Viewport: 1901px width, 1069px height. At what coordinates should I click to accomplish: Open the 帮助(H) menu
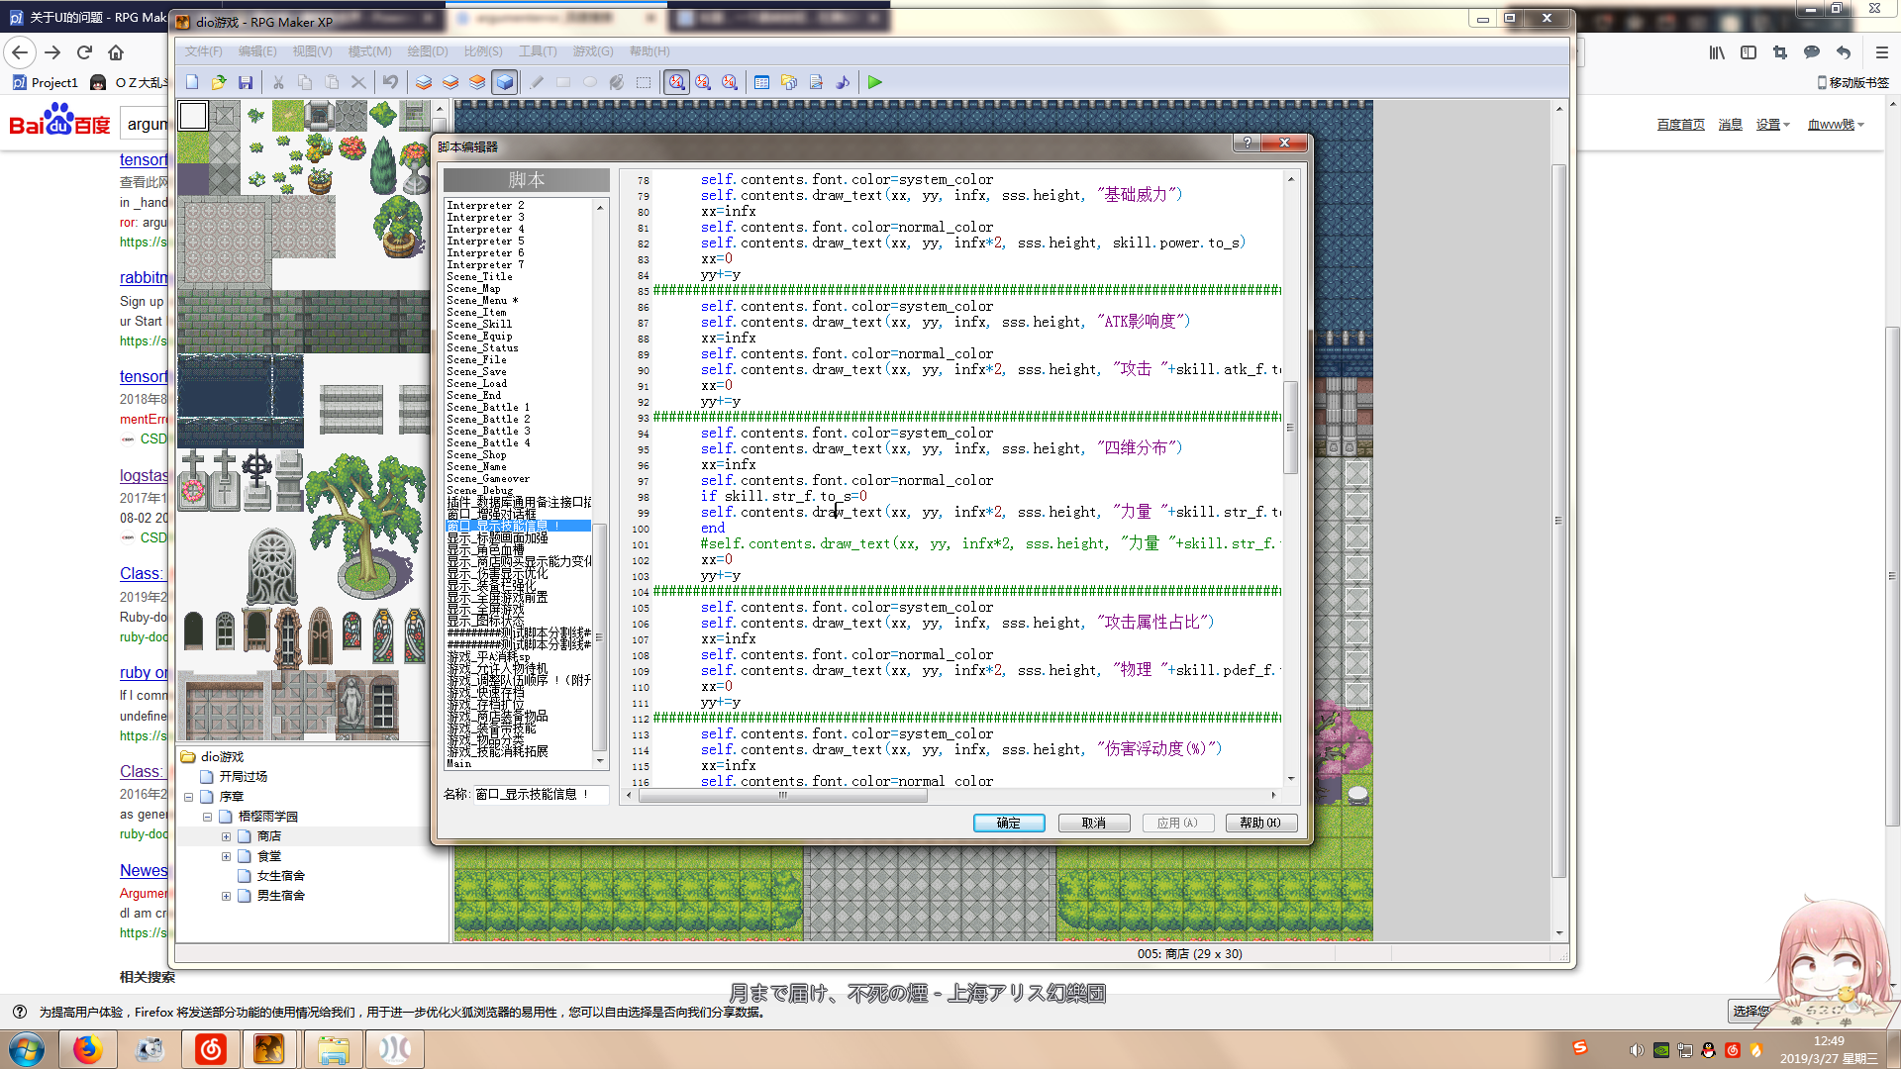point(650,51)
